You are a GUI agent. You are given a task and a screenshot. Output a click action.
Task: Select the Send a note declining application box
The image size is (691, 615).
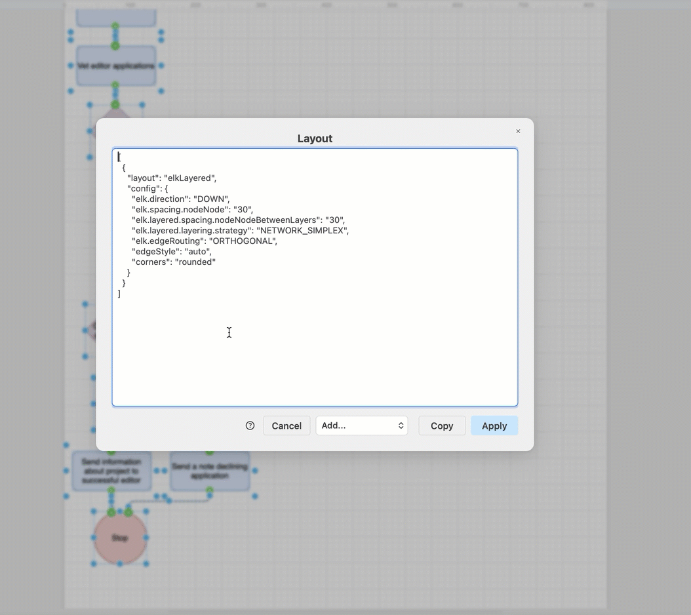210,471
